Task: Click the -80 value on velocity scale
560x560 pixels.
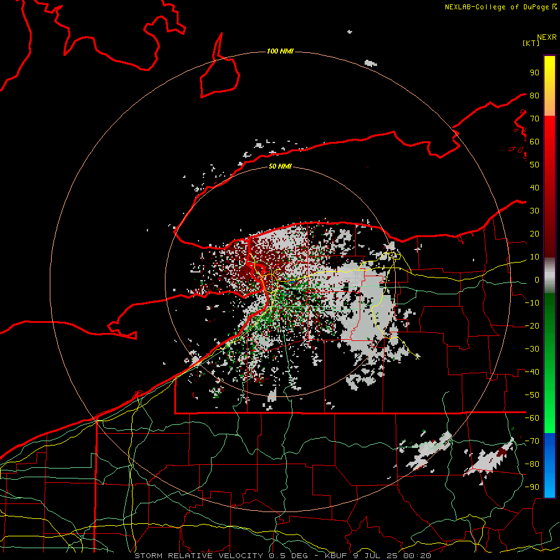Action: point(532,464)
